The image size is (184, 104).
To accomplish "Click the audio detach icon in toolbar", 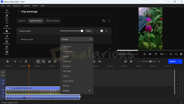I will (125, 61).
